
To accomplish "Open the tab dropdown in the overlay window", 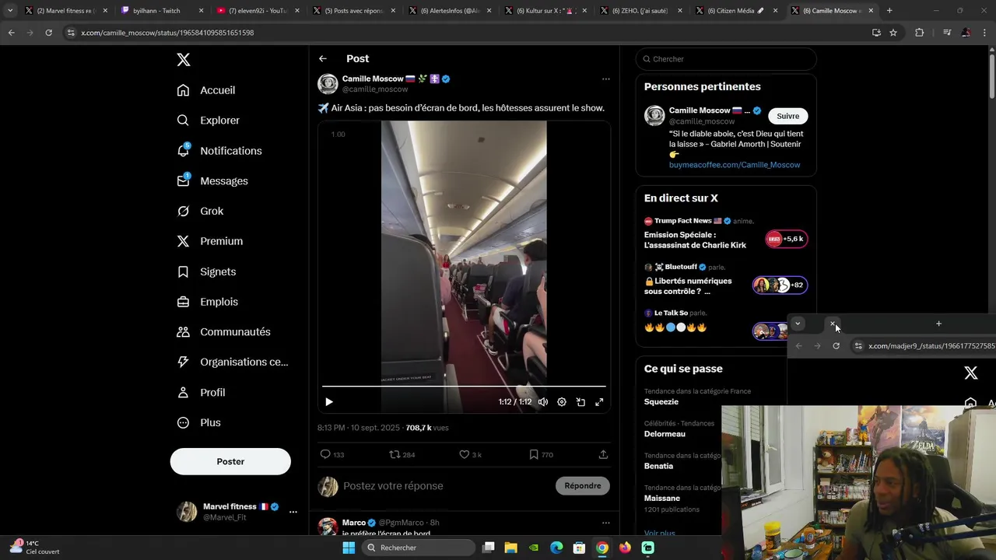I will [x=798, y=324].
